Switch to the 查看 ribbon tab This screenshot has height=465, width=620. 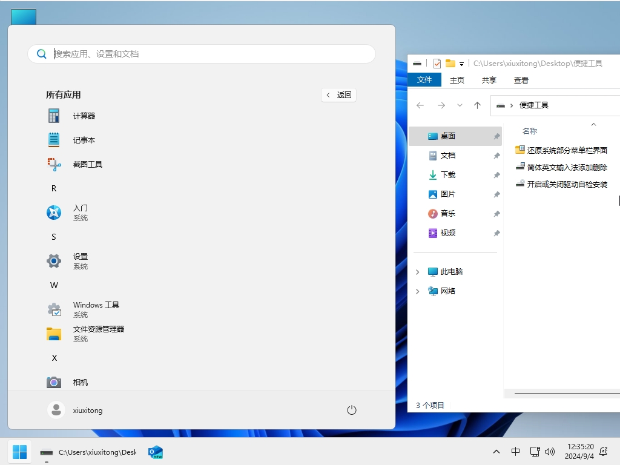(521, 79)
